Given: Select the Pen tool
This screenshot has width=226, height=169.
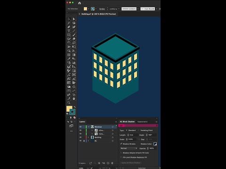Looking at the screenshot, I should [x=69, y=27].
